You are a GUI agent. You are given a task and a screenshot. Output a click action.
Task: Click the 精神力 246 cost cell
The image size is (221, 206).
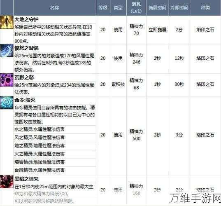pyautogui.click(x=136, y=59)
